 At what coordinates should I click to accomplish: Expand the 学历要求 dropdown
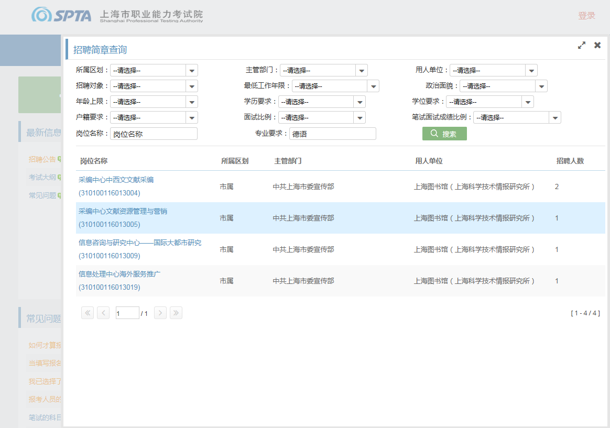pos(322,102)
